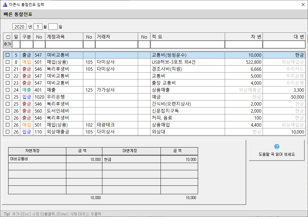Check the 상품매출 row checkbox

[8, 90]
